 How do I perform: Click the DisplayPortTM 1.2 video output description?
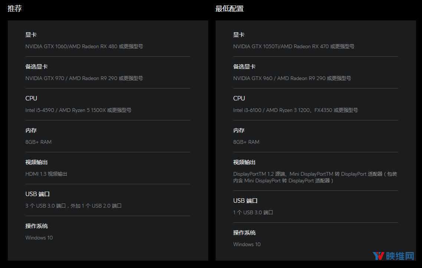tap(315, 177)
